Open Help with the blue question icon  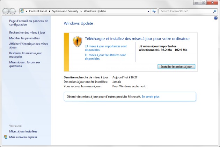click(x=216, y=18)
